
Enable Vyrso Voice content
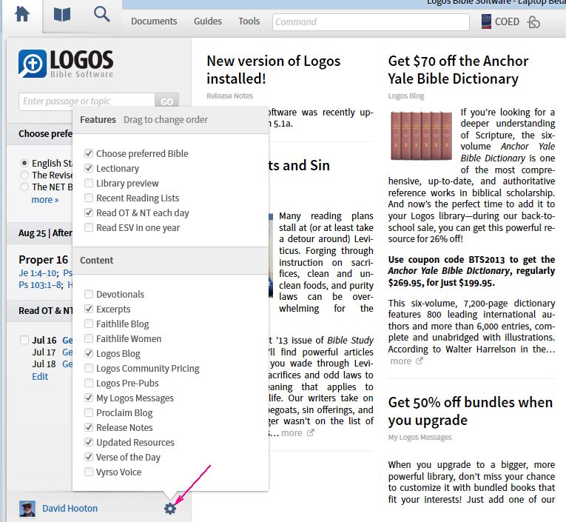pos(89,472)
